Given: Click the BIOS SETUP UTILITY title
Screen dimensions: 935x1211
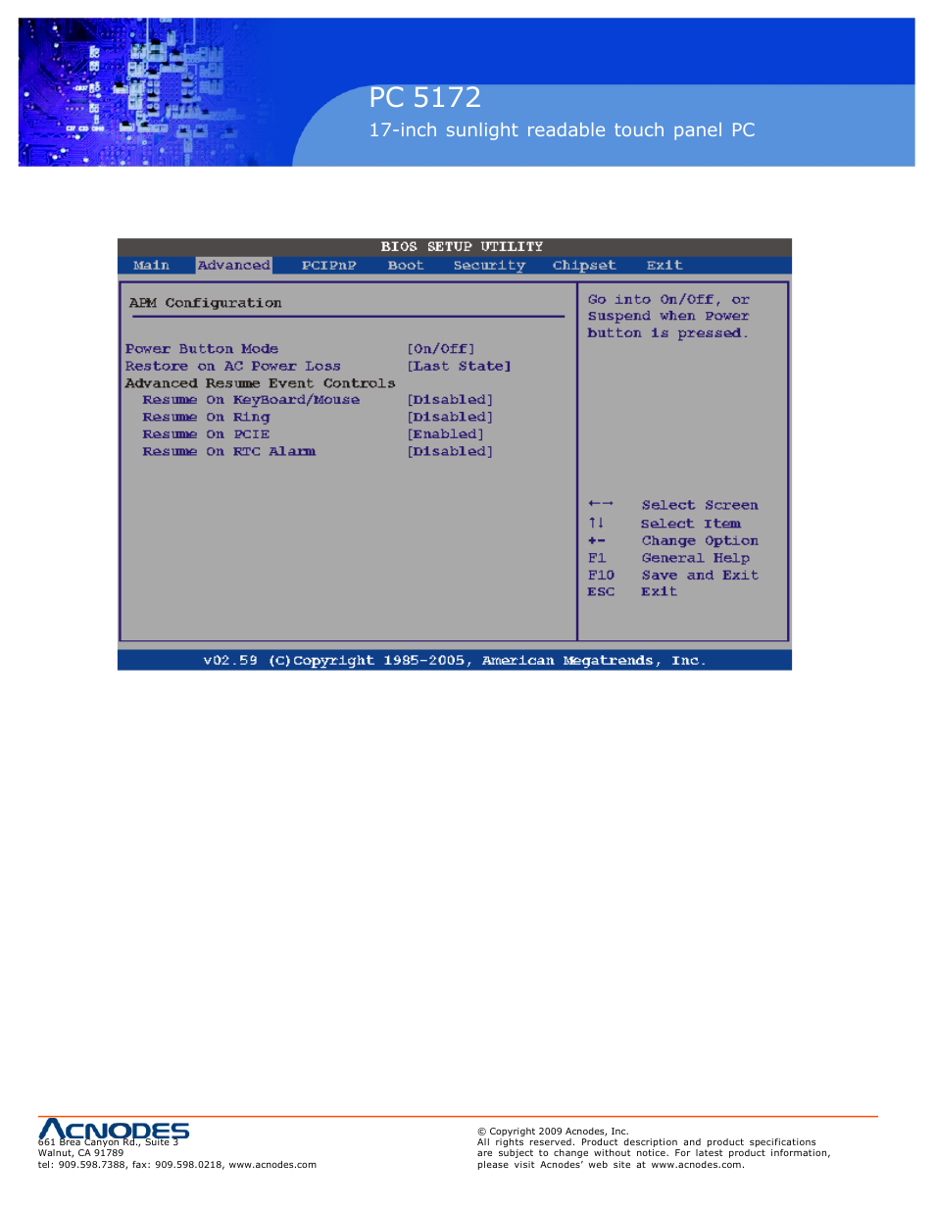Looking at the screenshot, I should 462,247.
